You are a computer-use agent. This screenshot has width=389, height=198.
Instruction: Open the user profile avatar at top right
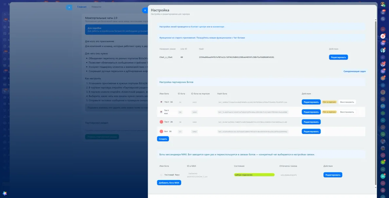pos(383,4)
